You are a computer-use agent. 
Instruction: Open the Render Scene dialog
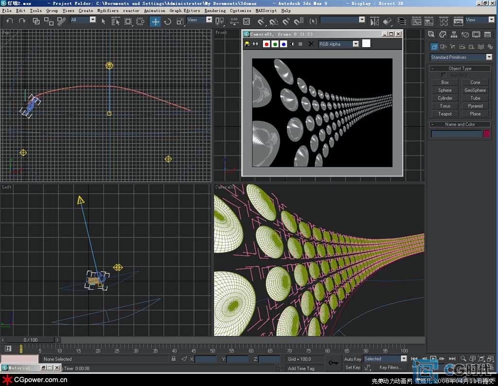click(458, 21)
